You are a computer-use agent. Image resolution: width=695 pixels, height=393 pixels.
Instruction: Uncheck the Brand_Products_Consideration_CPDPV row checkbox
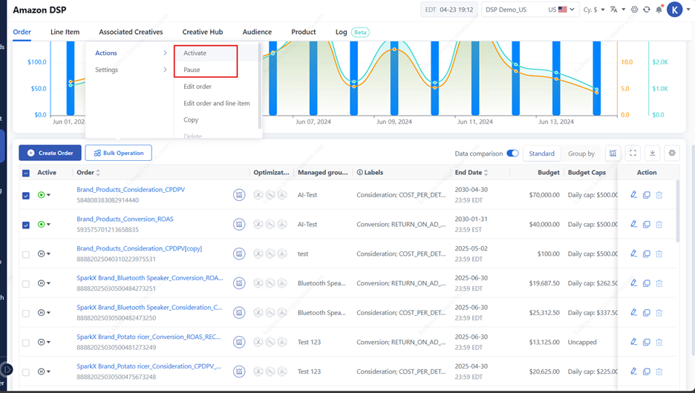(x=26, y=195)
